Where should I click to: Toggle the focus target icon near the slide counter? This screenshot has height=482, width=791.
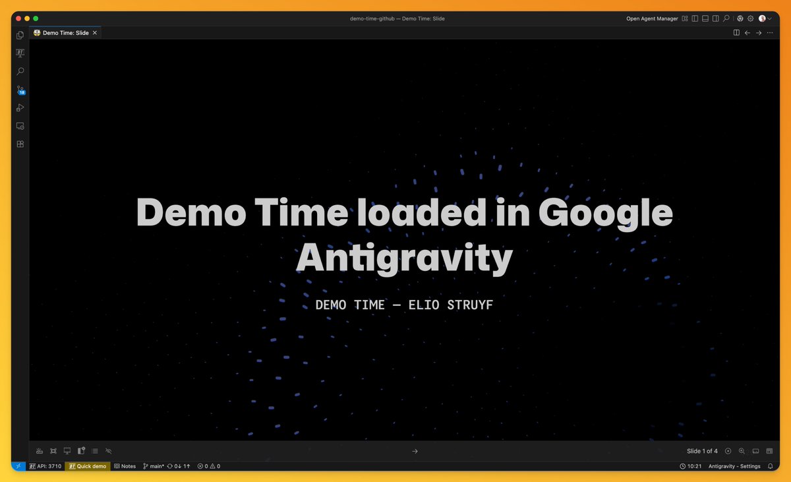728,451
